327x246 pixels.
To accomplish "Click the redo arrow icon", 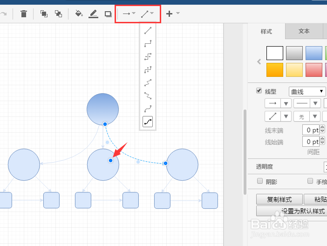I will click(3, 14).
